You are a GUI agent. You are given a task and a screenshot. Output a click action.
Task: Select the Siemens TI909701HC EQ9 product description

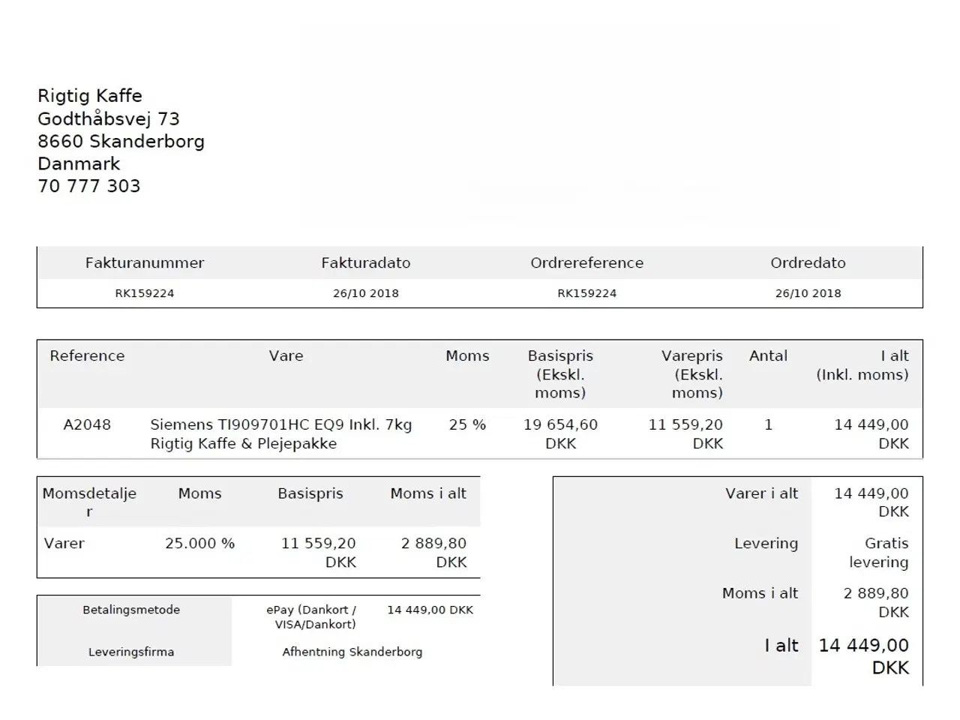pyautogui.click(x=281, y=434)
